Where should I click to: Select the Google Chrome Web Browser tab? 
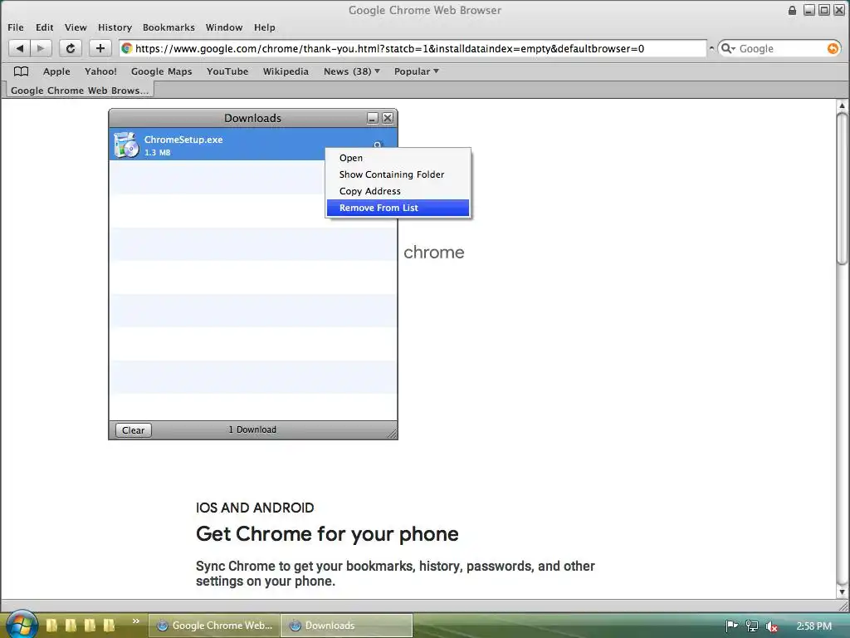(80, 90)
